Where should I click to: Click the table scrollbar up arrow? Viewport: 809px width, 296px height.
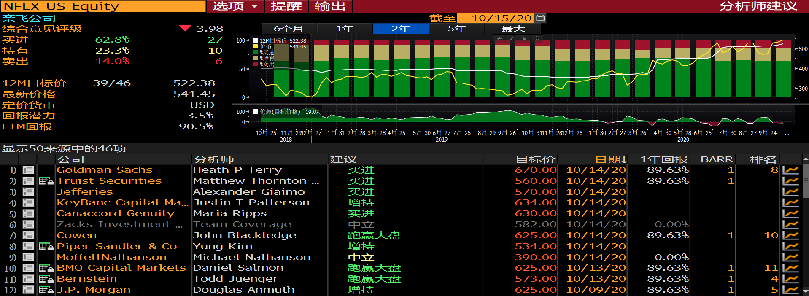coord(806,159)
